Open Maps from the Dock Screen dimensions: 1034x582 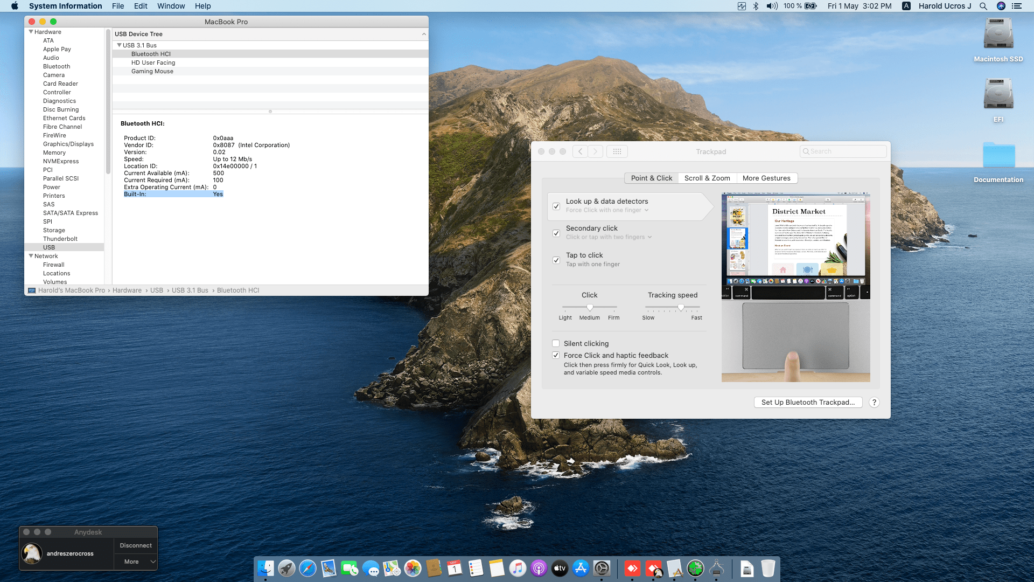[392, 568]
